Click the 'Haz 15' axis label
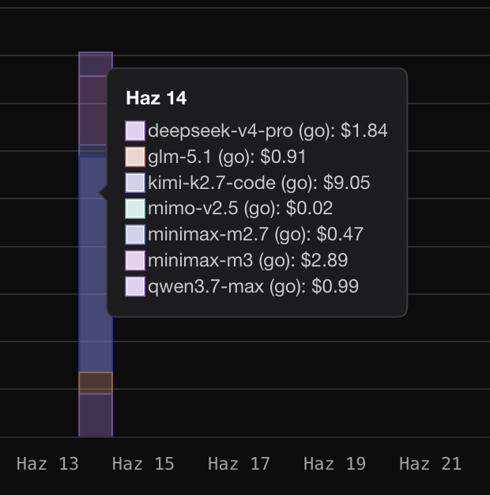The image size is (490, 495). pos(143,463)
